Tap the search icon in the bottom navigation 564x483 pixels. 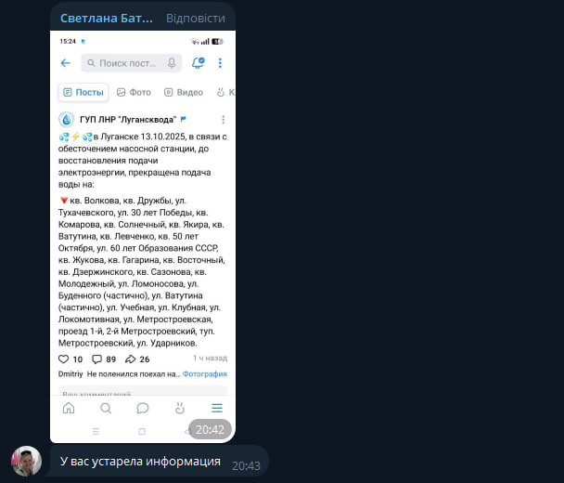106,408
